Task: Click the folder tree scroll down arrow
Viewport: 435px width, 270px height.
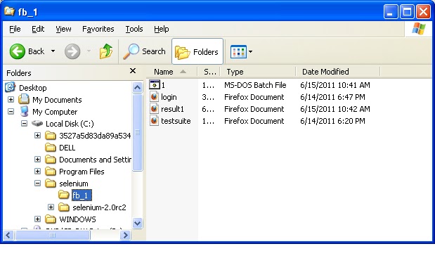Action: pos(137,223)
